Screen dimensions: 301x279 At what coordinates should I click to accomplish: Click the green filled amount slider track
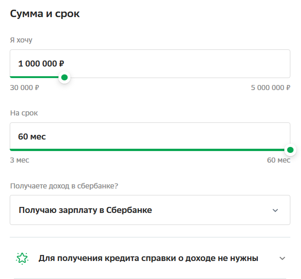(35, 77)
